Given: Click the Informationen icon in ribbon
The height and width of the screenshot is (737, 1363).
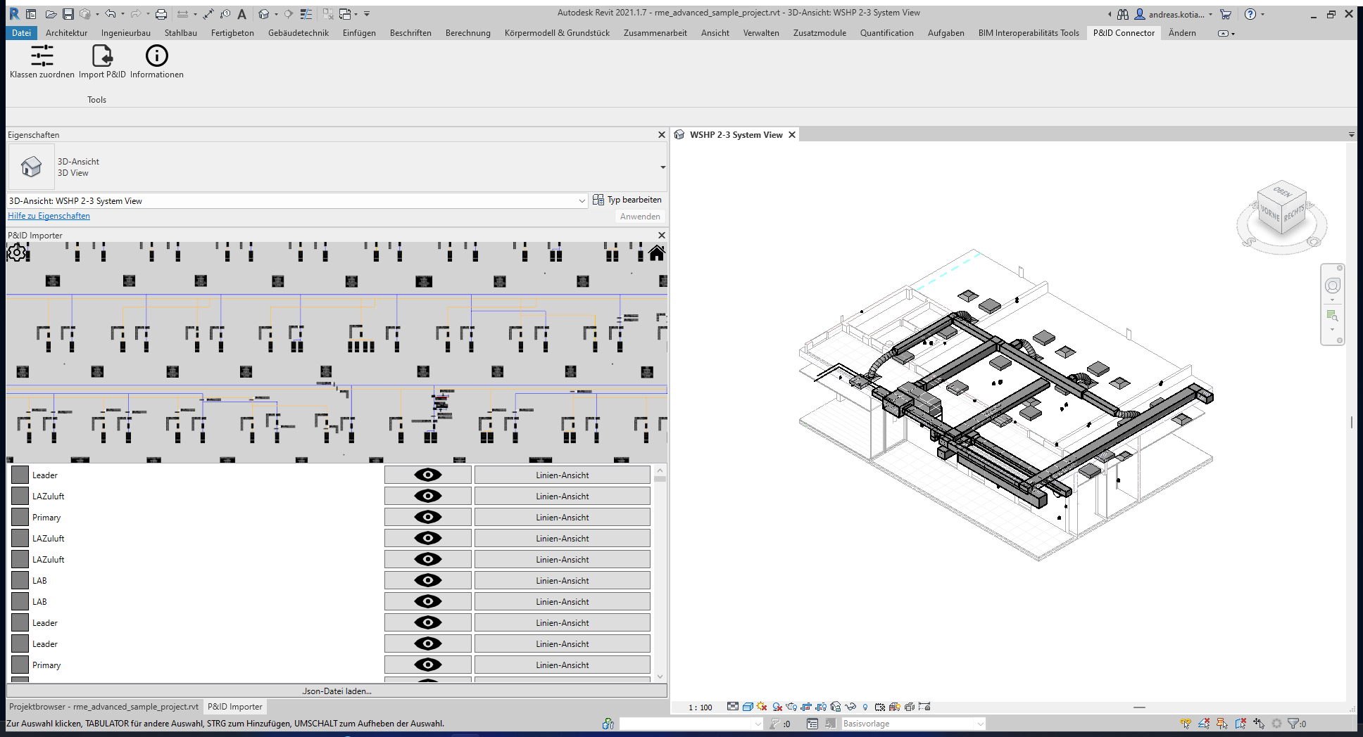Looking at the screenshot, I should (x=156, y=56).
